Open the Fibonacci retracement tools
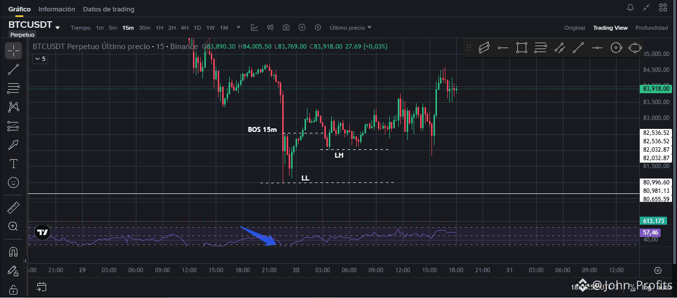Screen dimensions: 677x298 coord(13,88)
